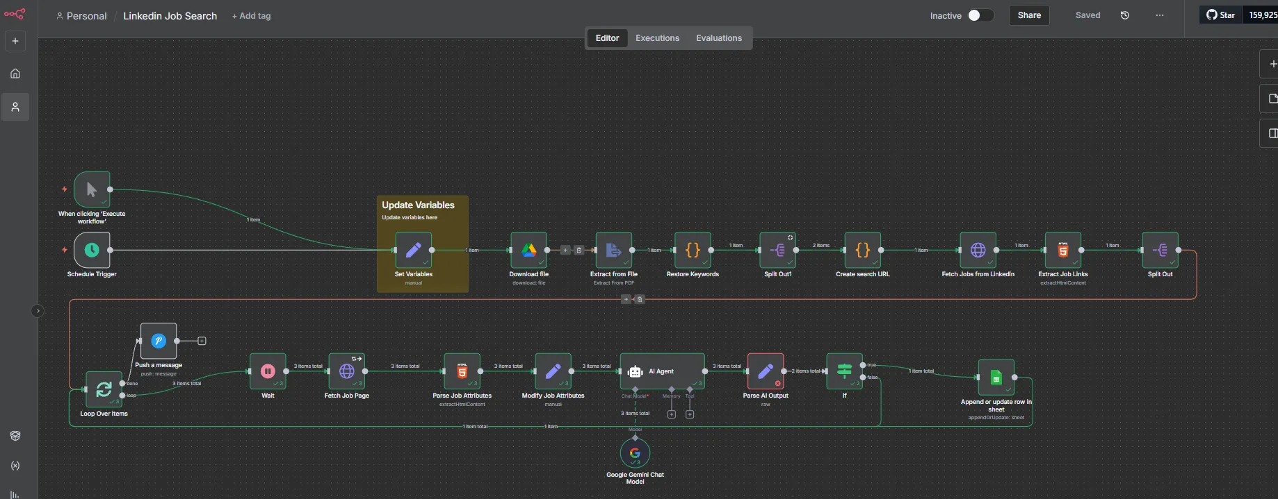Open the Append or update row sheet node
Image resolution: width=1278 pixels, height=499 pixels.
(996, 378)
